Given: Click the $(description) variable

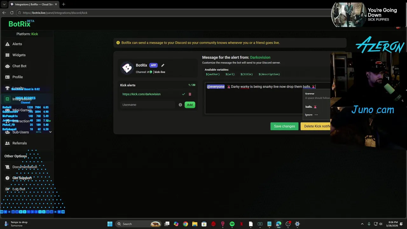Looking at the screenshot, I should tap(269, 74).
